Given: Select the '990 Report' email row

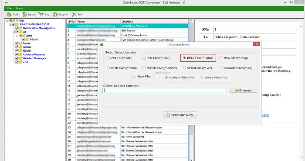Looking at the screenshot, I should [127, 30].
